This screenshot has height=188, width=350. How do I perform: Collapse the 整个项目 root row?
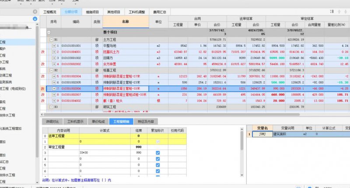(x=49, y=32)
